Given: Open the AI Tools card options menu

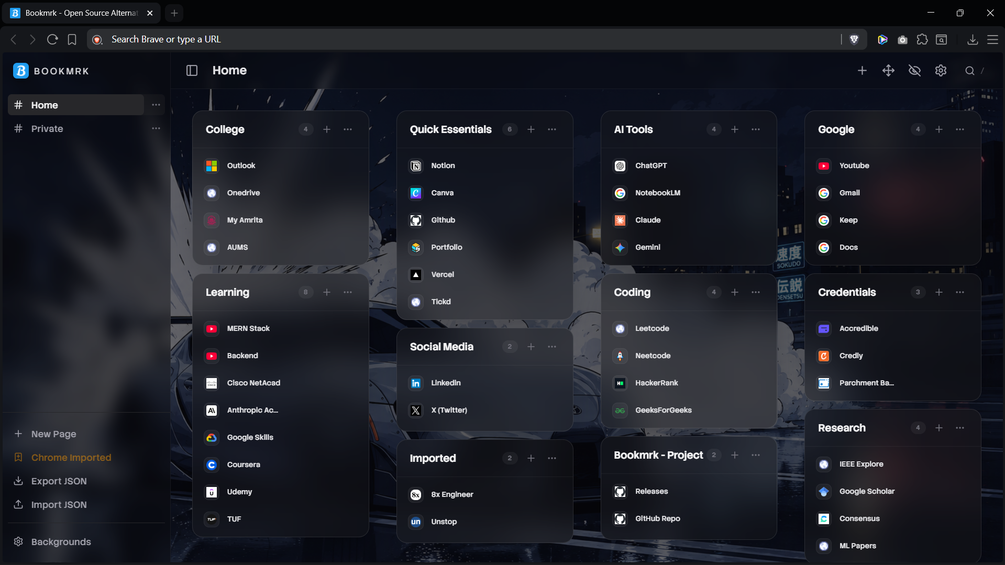Looking at the screenshot, I should pyautogui.click(x=756, y=129).
